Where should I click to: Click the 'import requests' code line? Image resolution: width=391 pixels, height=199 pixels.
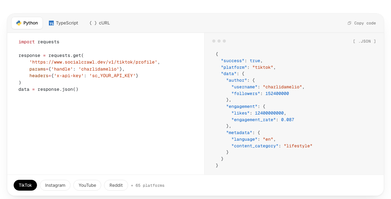pyautogui.click(x=39, y=42)
